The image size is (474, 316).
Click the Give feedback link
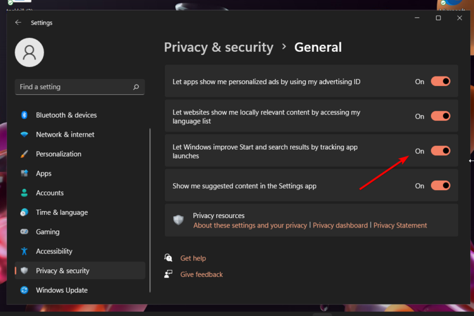(202, 274)
